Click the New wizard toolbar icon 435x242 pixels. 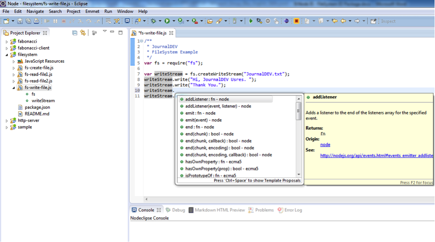[6, 21]
